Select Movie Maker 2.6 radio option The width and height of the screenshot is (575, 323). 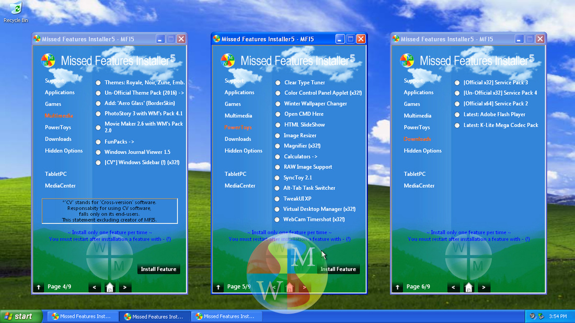98,128
